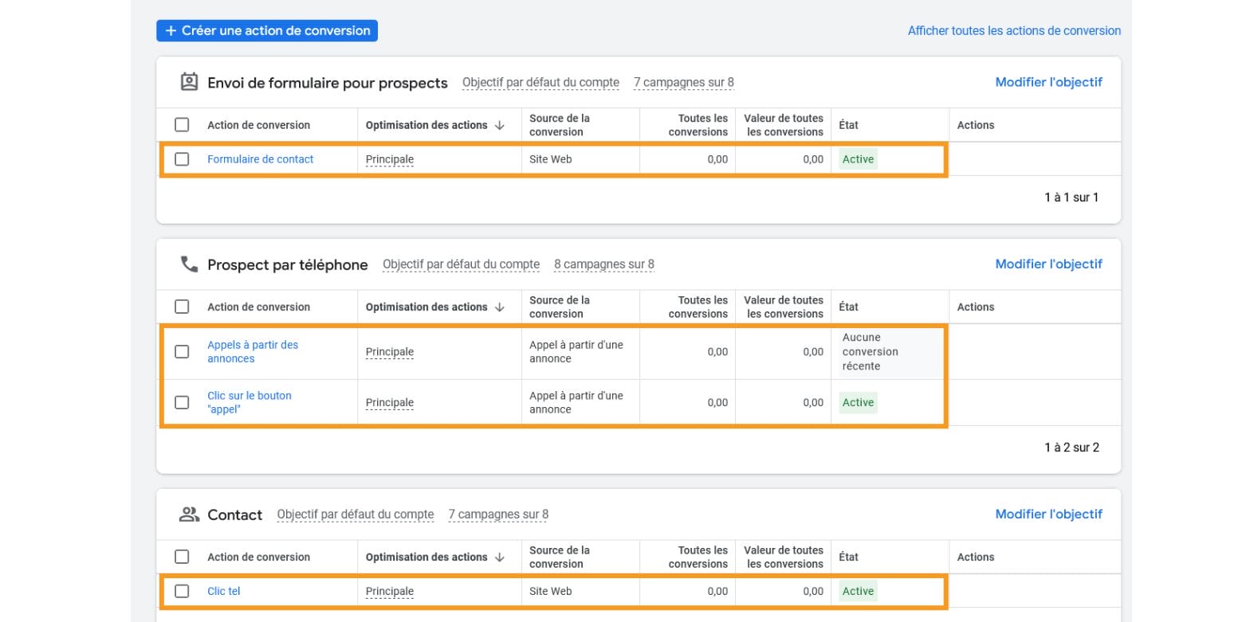Click "8 campagnes sur 8" in the phone section
This screenshot has height=622, width=1246.
click(x=603, y=264)
